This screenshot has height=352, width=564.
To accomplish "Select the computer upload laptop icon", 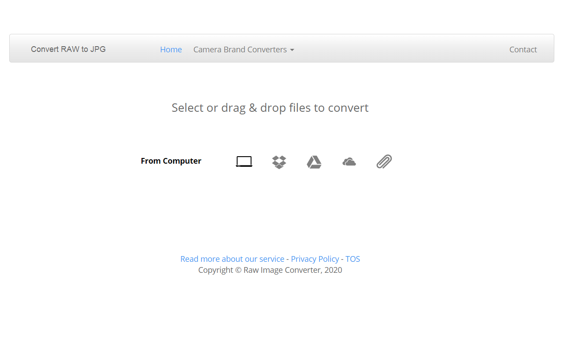I will tap(244, 161).
